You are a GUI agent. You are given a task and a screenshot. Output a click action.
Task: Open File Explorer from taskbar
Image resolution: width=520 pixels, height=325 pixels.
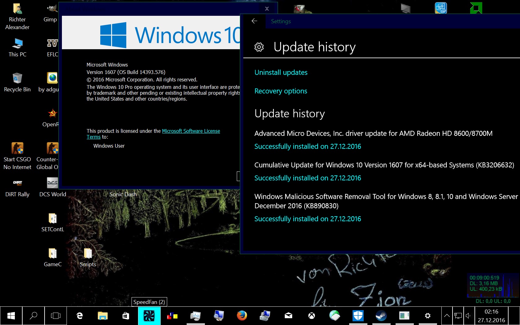coord(103,316)
